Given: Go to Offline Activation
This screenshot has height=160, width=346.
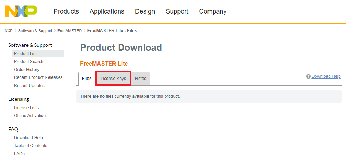Looking at the screenshot, I should tap(30, 116).
